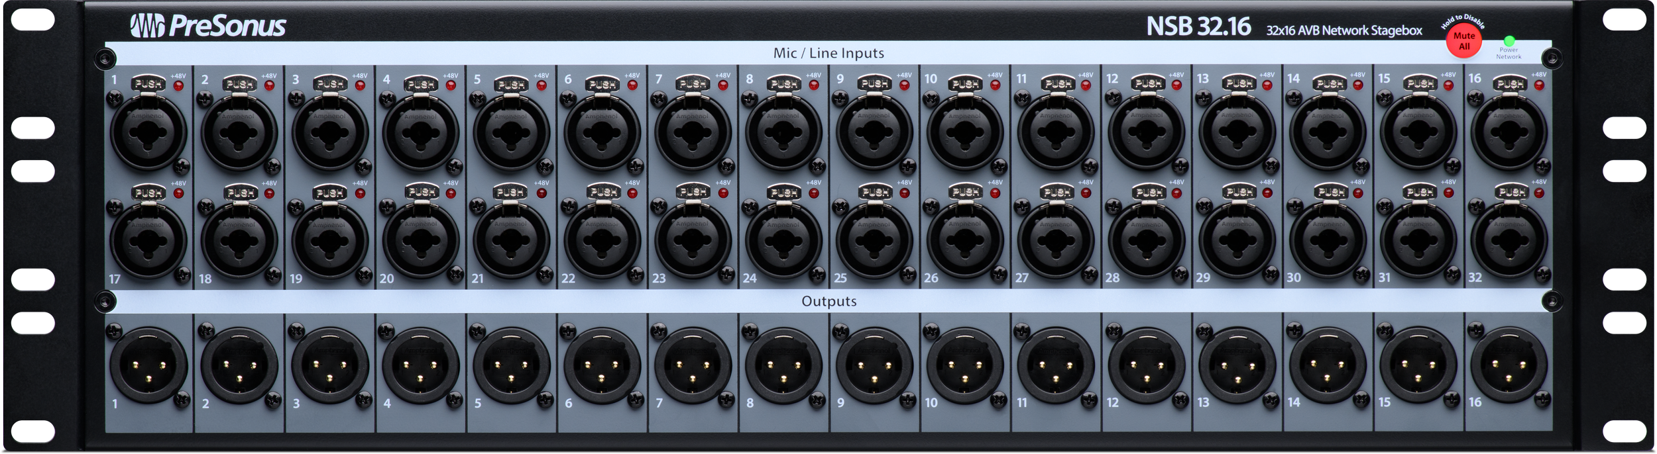
Task: Hit the red Mute All button
Action: coord(1463,41)
